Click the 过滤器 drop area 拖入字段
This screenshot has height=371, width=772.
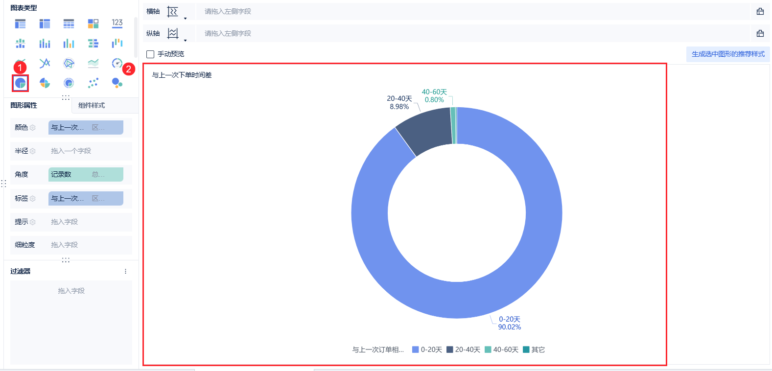coord(71,322)
